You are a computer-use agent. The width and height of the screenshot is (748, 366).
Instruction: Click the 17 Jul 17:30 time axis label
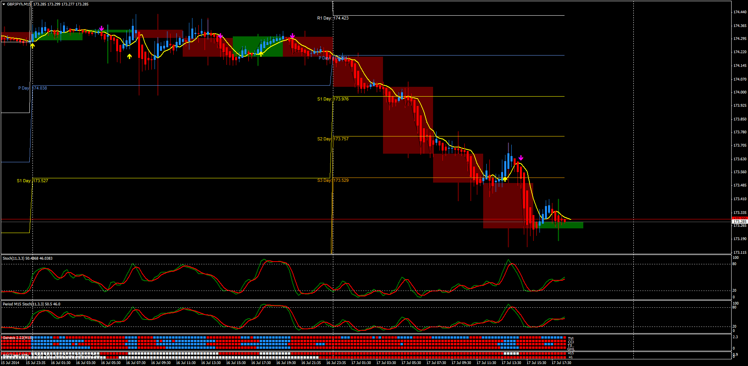click(561, 363)
